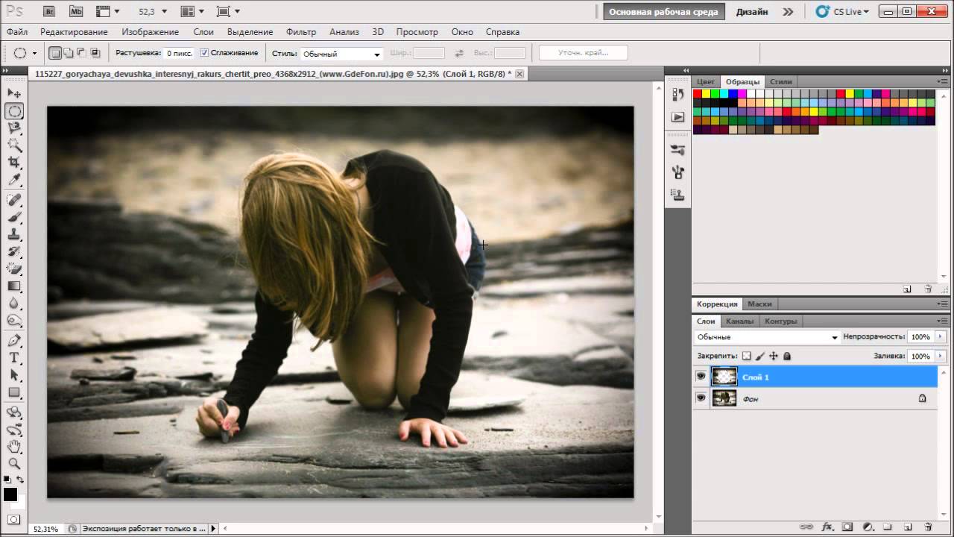This screenshot has width=954, height=537.
Task: Toggle the Сглаживание checkbox
Action: tap(204, 53)
